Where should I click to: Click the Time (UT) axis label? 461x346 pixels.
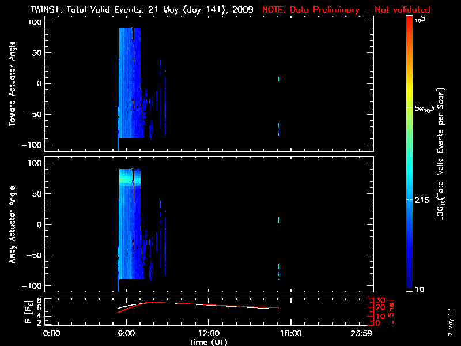pos(209,342)
